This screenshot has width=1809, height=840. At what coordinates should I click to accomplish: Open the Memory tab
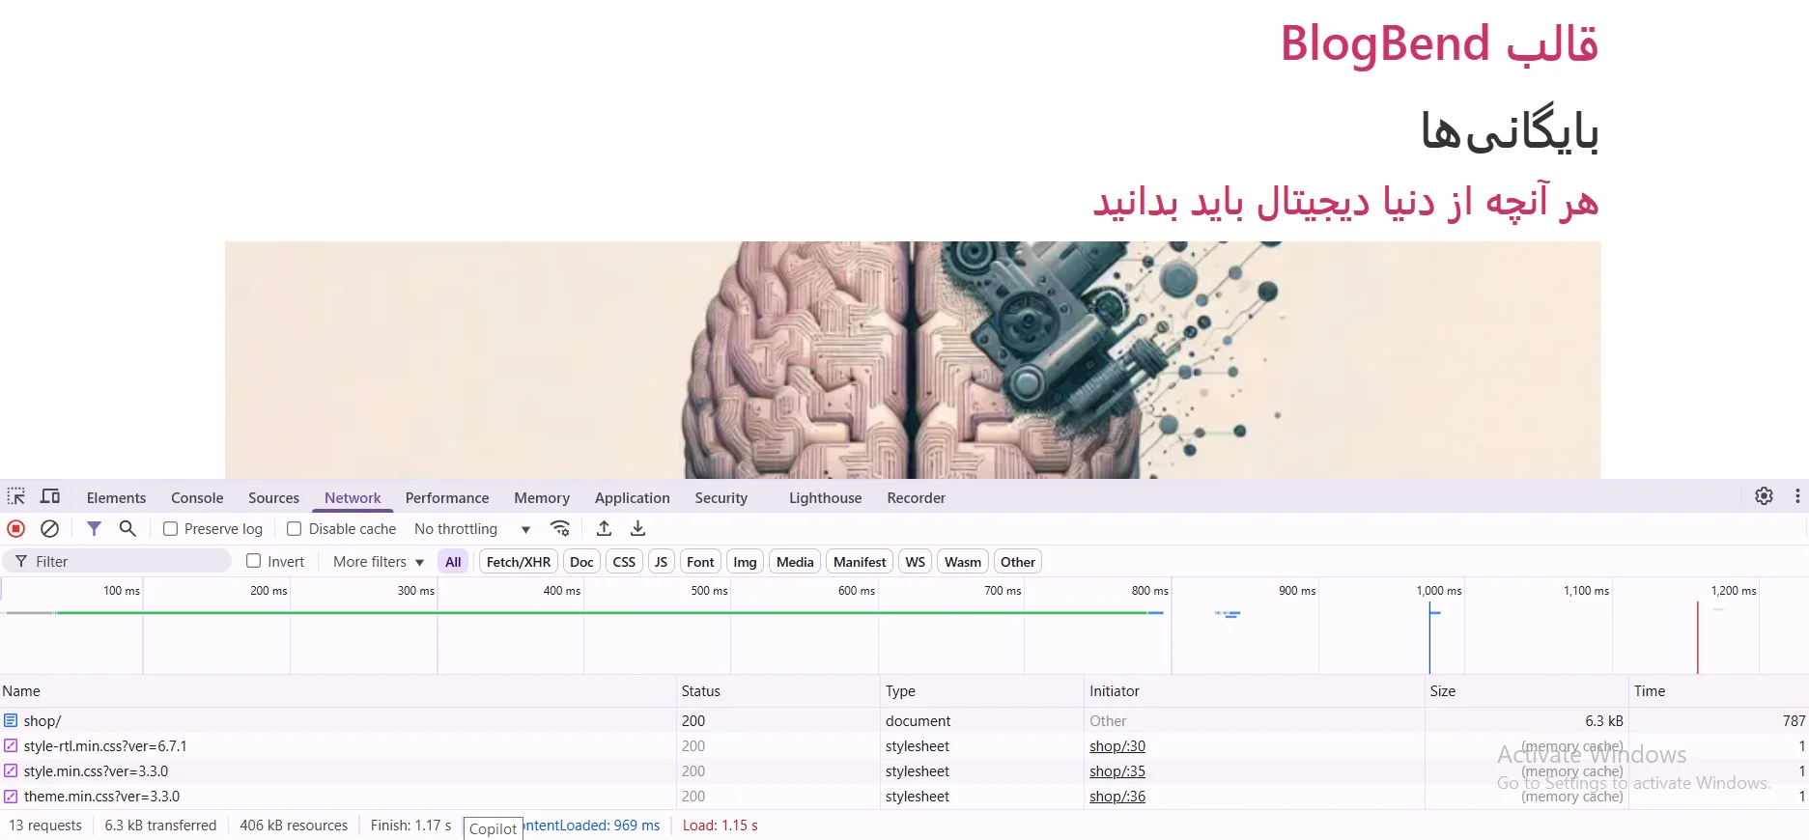click(x=542, y=498)
